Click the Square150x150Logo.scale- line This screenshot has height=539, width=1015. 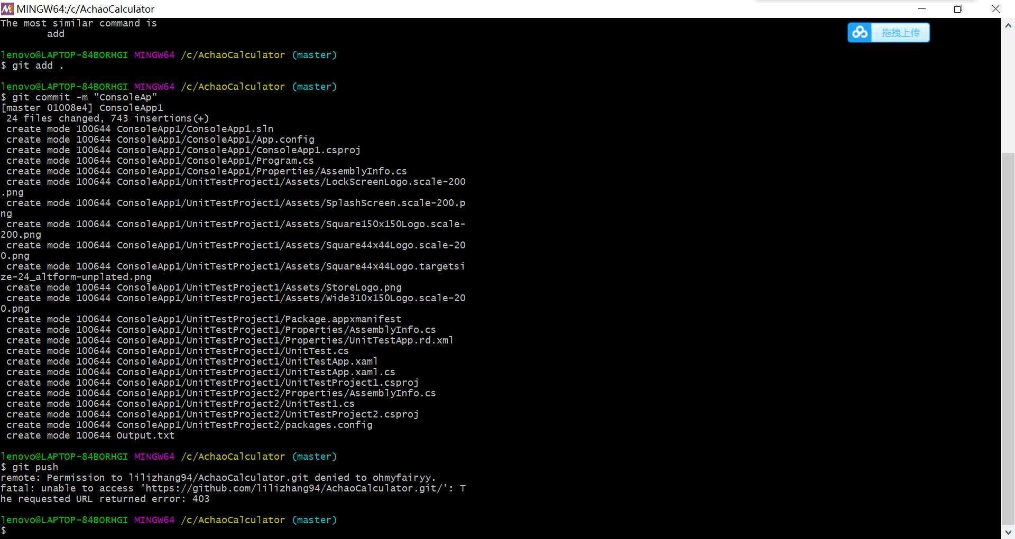pyautogui.click(x=236, y=224)
